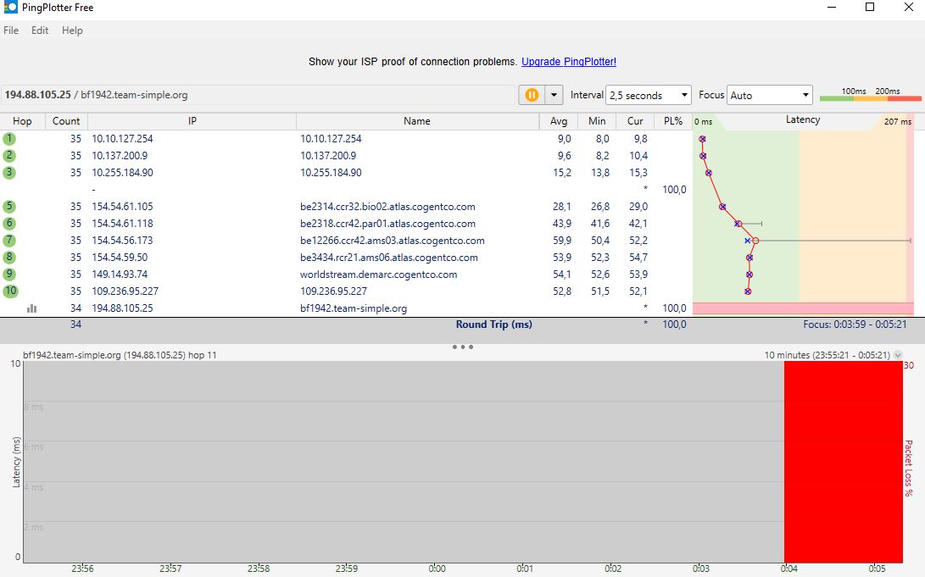Click the red 100% loss bar for bf1942.team-simple.org
The height and width of the screenshot is (577, 925).
click(803, 308)
